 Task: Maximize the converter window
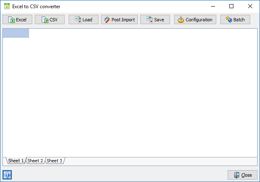pos(231,6)
